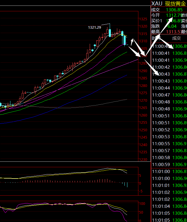
Task: Click the 今开 label in quote panel
Action: pyautogui.click(x=155, y=15)
